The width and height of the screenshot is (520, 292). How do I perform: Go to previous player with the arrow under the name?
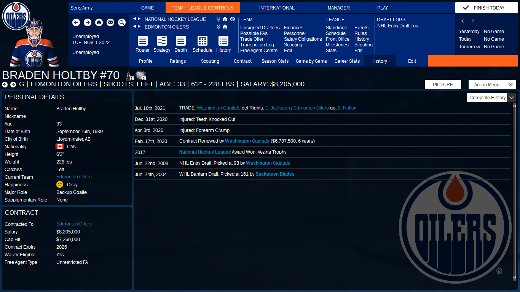coord(5,84)
